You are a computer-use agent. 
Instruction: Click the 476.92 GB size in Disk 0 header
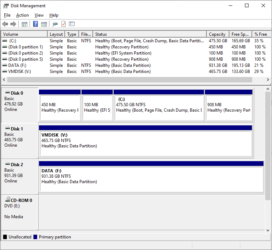(x=14, y=104)
